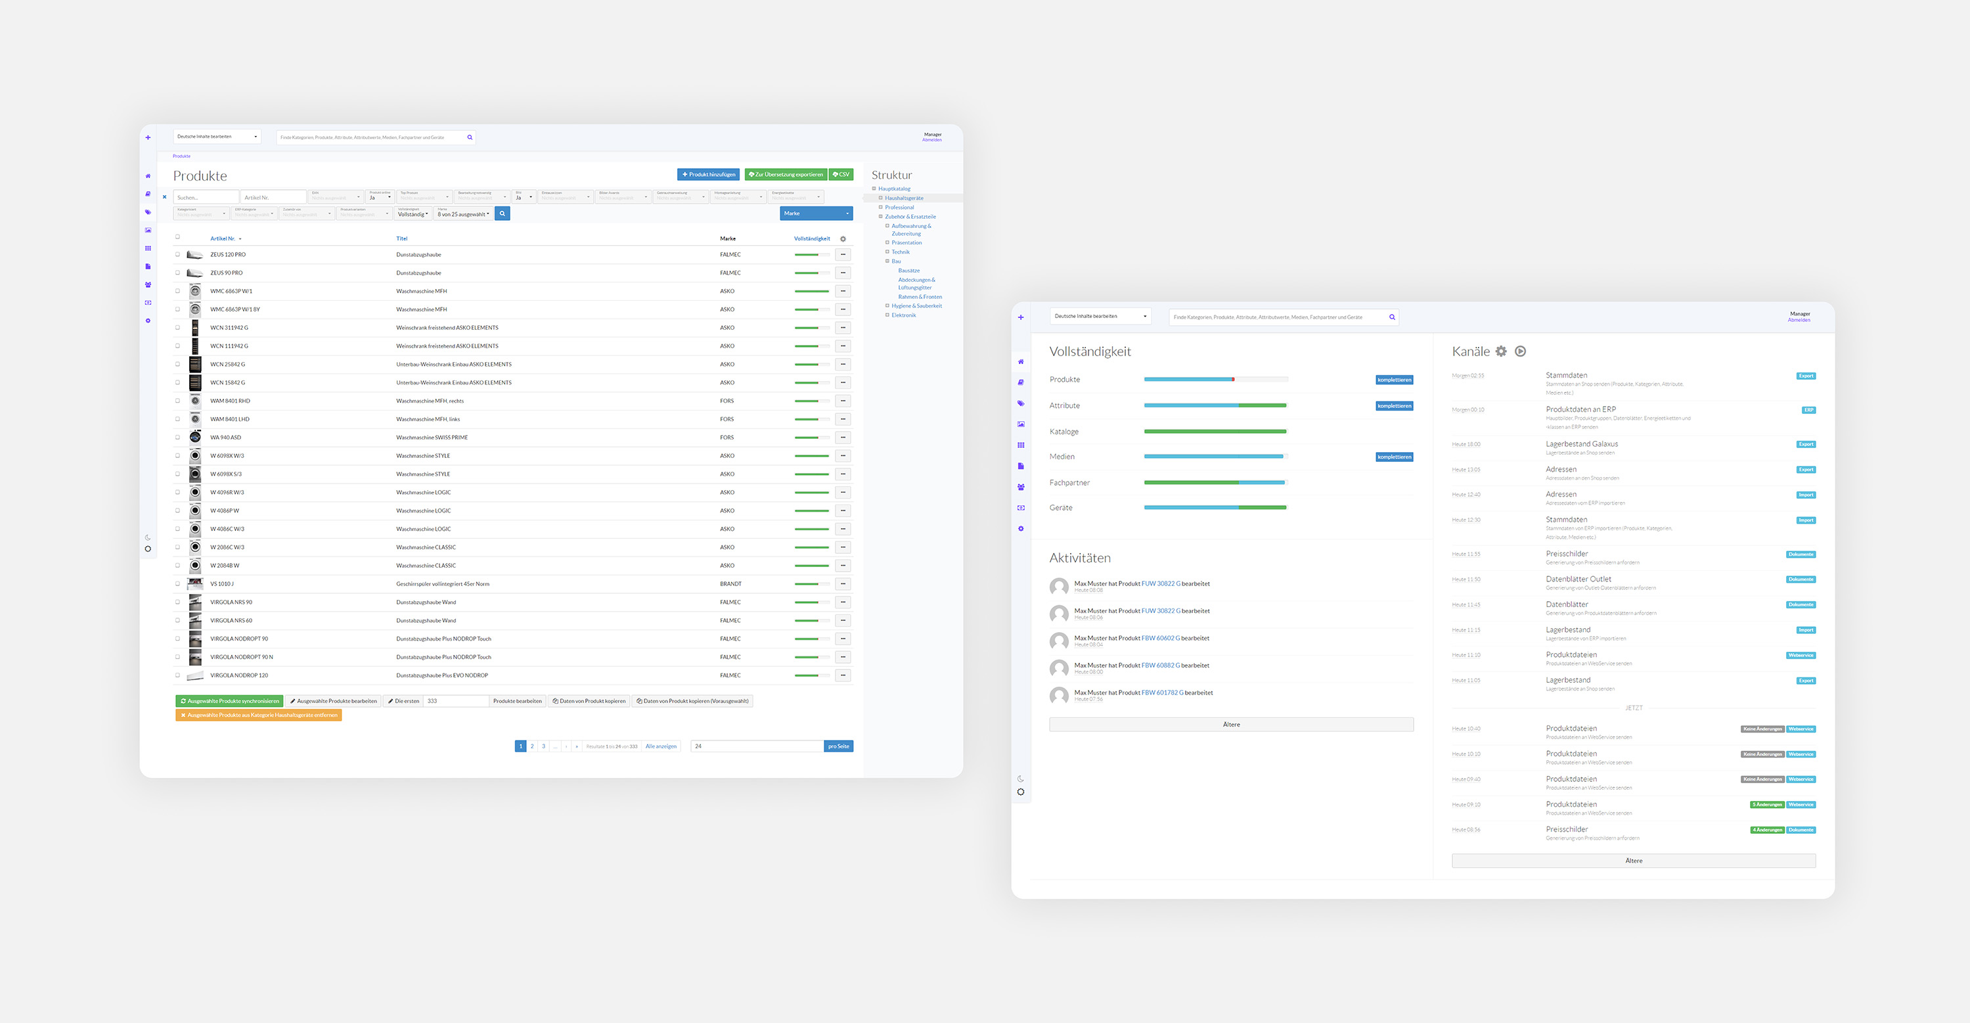Click the three-dots menu for ZEUS 120 PRO
The height and width of the screenshot is (1023, 1970).
pos(843,255)
